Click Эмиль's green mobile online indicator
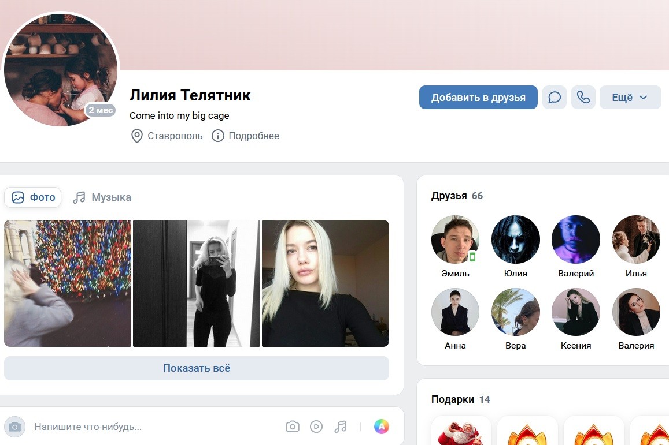Viewport: 669px width, 445px height. 472,257
